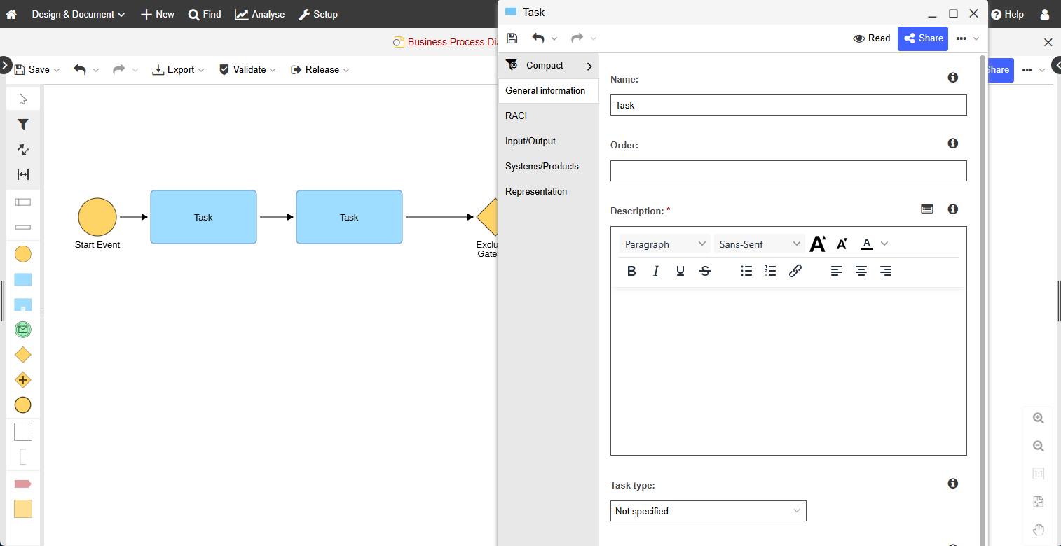This screenshot has height=546, width=1061.
Task: Toggle underline formatting
Action: click(680, 271)
